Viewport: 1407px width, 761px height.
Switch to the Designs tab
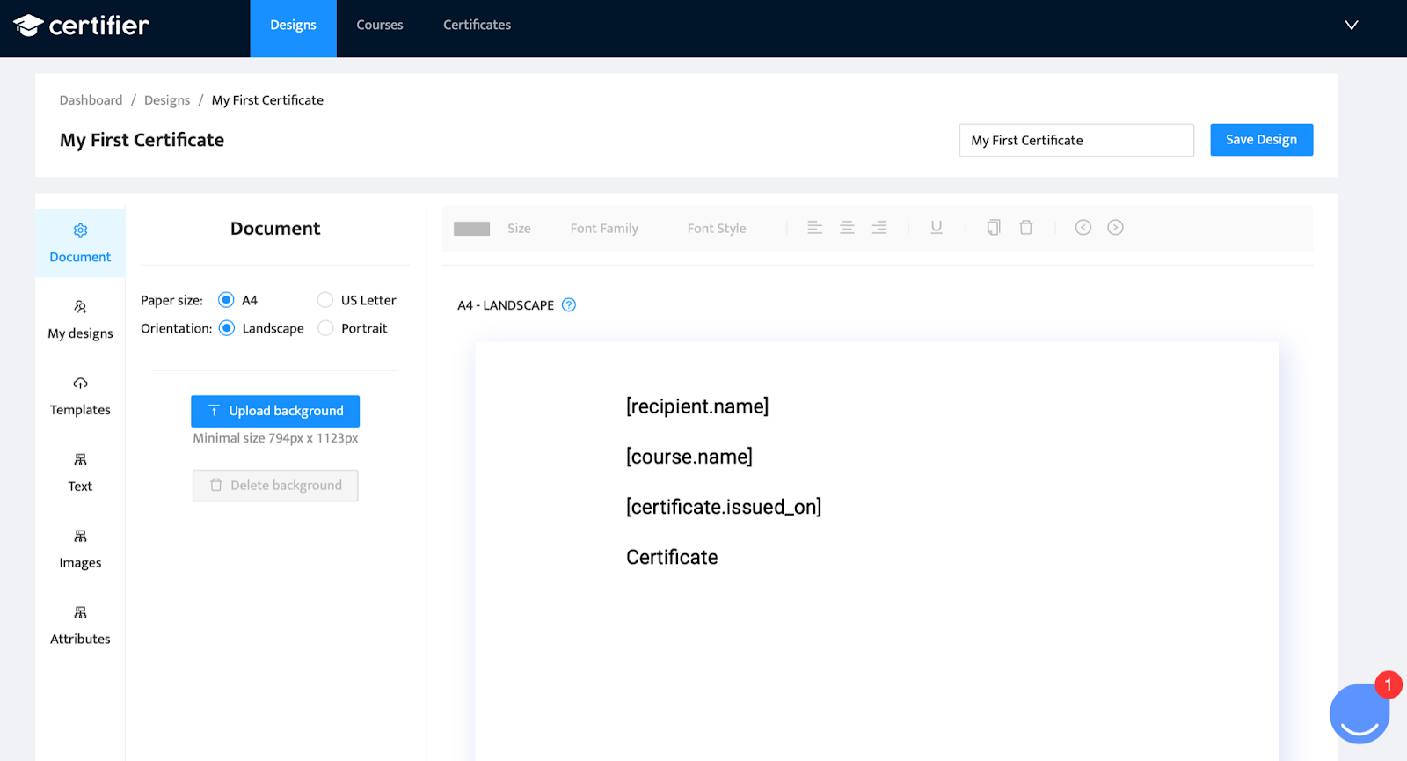[x=293, y=28]
